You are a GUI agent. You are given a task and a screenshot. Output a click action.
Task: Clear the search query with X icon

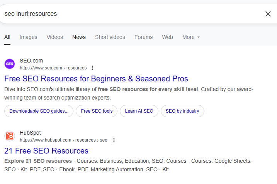pyautogui.click(x=268, y=14)
